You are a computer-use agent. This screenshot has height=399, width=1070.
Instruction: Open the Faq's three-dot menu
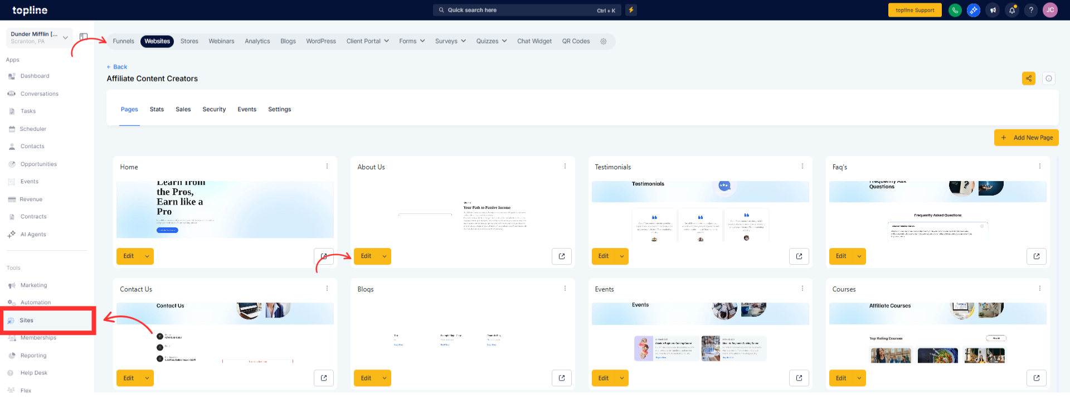pos(1039,166)
